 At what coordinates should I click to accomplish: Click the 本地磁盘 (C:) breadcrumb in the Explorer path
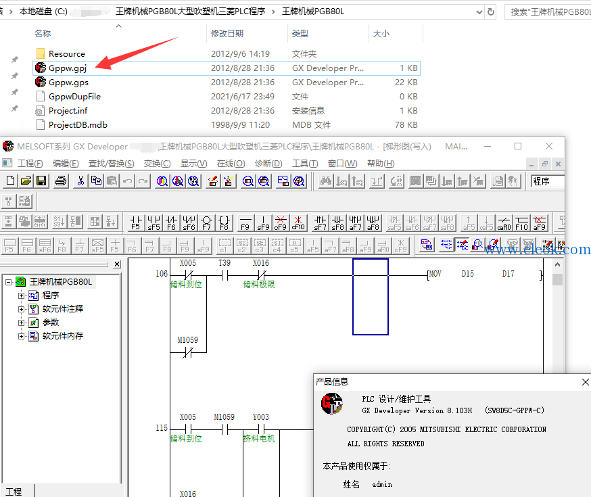click(43, 11)
